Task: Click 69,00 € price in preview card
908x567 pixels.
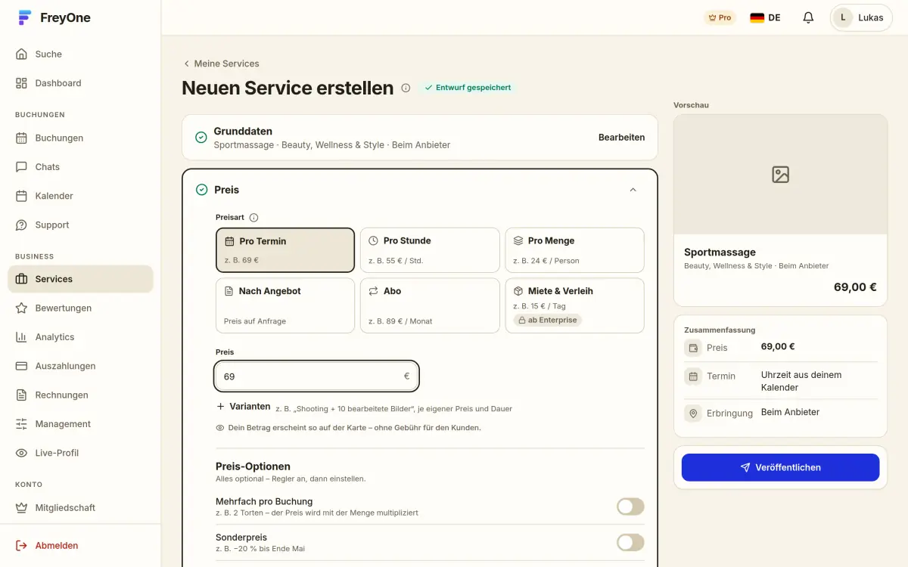Action: click(x=855, y=287)
